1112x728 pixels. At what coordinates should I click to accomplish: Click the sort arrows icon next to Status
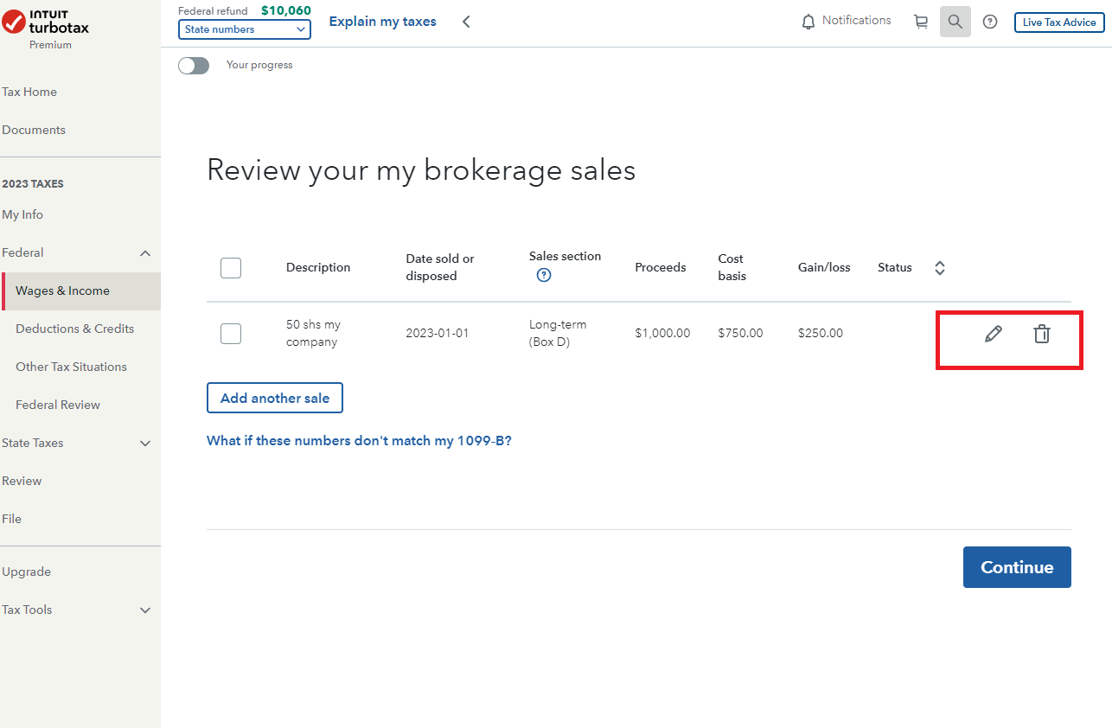[x=940, y=268]
